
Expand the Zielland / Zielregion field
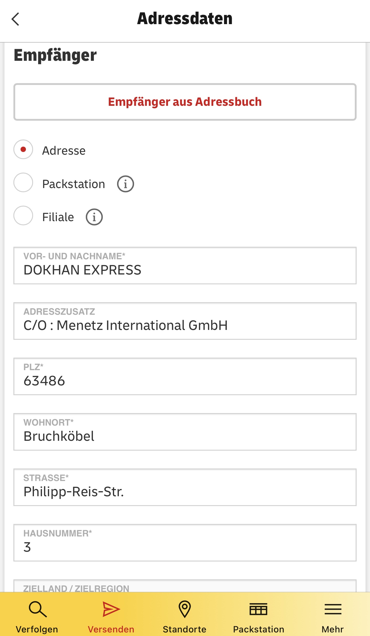click(x=185, y=586)
